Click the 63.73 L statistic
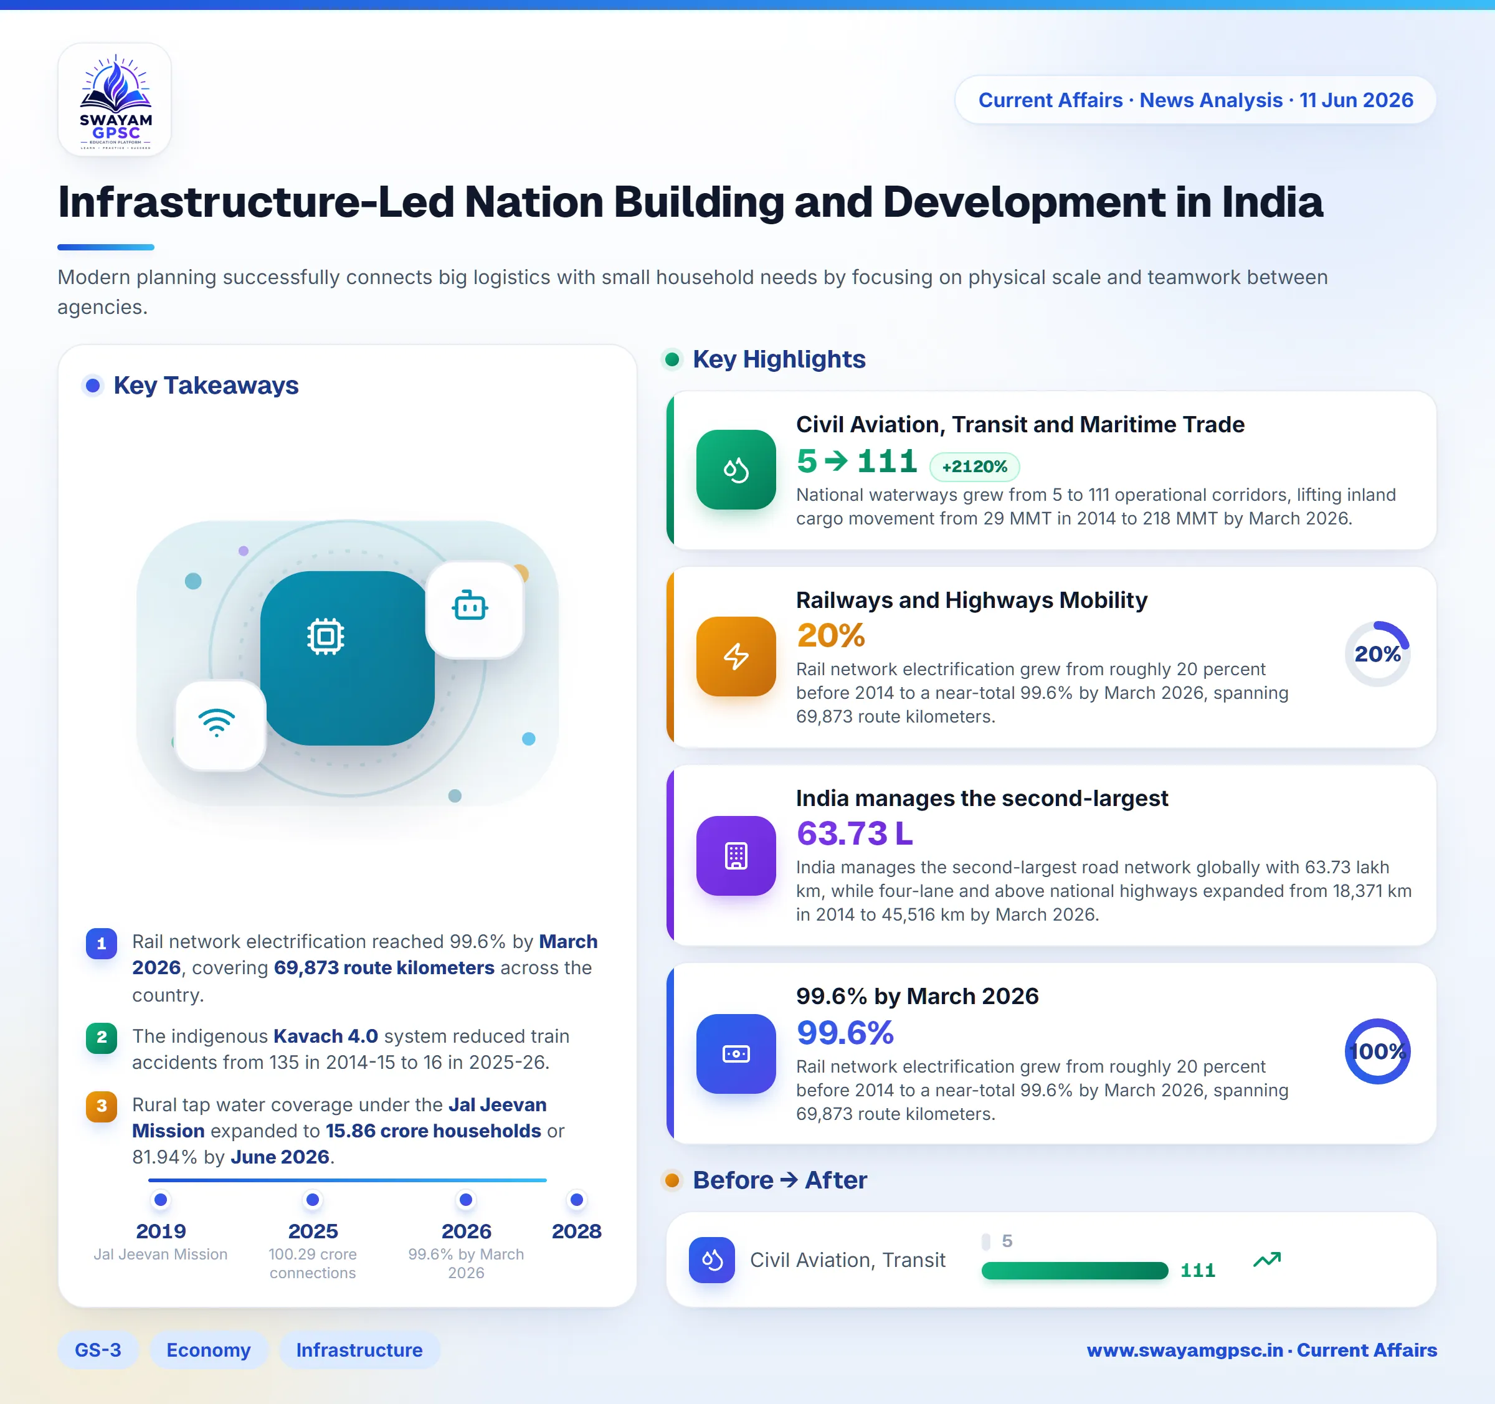Viewport: 1495px width, 1404px height. [855, 833]
